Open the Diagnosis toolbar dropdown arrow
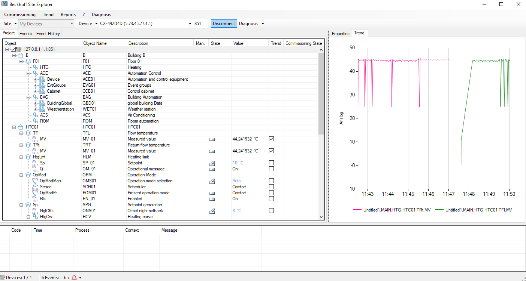 tap(263, 24)
